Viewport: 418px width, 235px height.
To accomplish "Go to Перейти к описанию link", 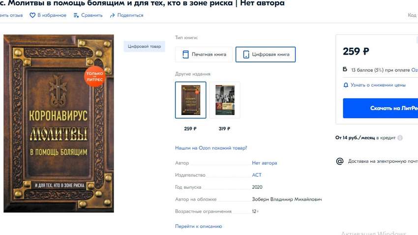I will pyautogui.click(x=199, y=226).
